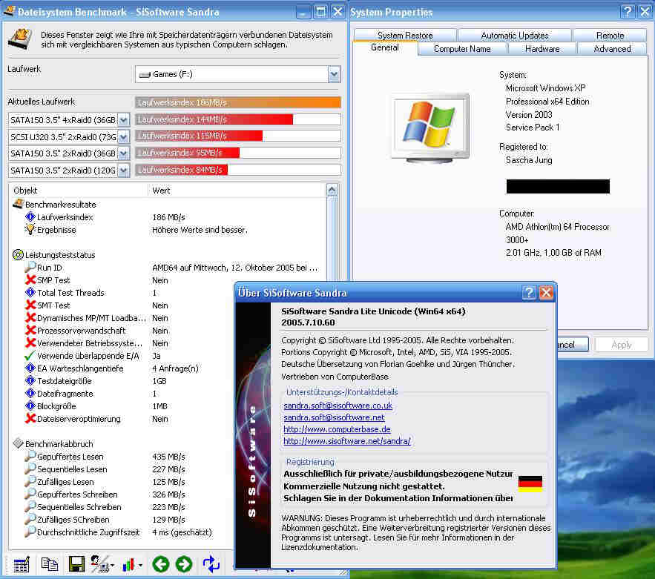Click the light bulb icon beside Ergebnisse
Viewport: 655px width, 579px height.
30,229
